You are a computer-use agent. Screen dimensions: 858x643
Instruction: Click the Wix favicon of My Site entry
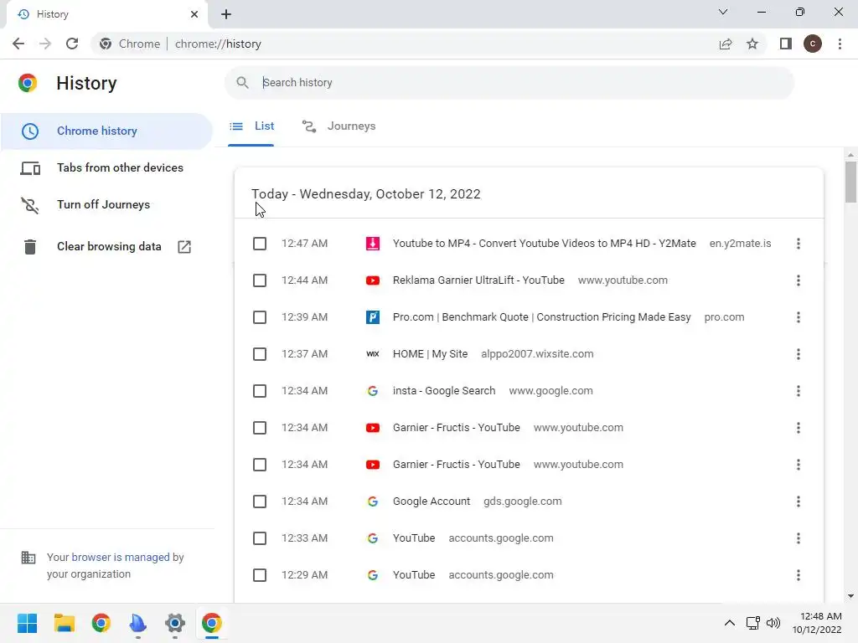click(373, 354)
